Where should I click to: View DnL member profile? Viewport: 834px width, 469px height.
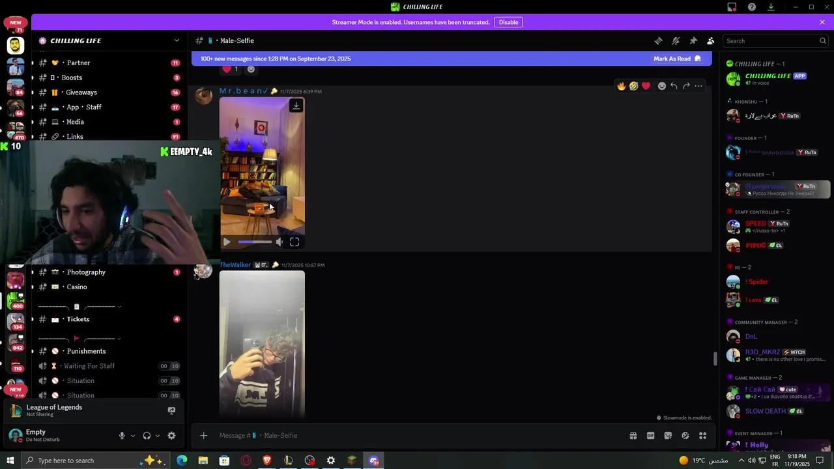click(x=775, y=336)
